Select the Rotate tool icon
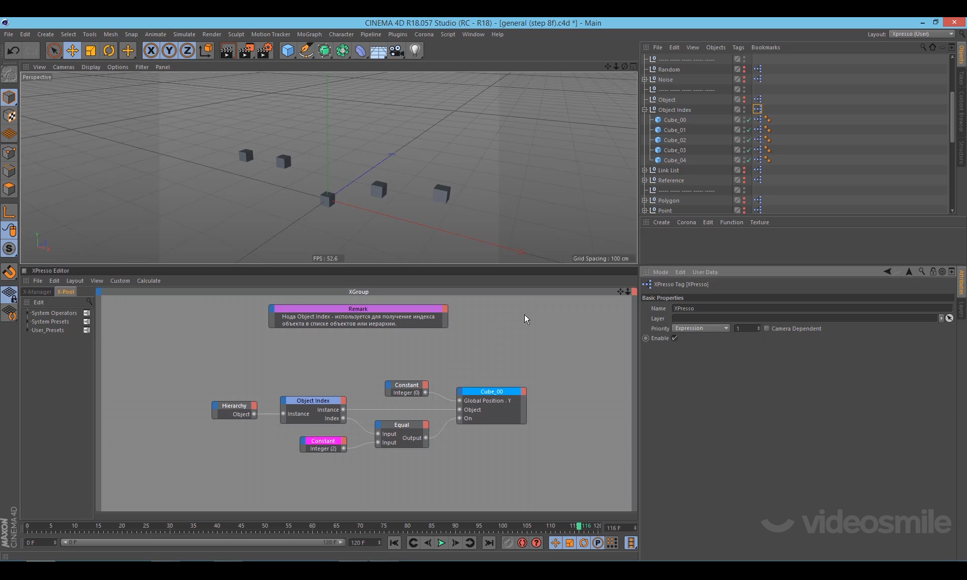This screenshot has width=967, height=580. coord(109,50)
